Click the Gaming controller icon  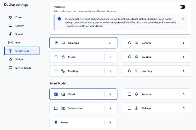[x=137, y=43]
